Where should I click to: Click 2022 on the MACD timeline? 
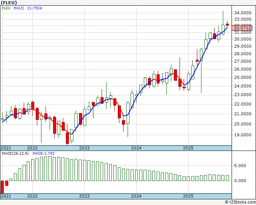[32, 196]
